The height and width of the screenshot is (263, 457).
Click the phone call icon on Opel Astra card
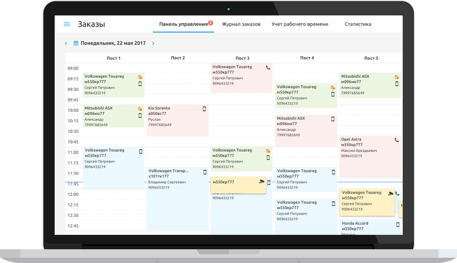[397, 140]
